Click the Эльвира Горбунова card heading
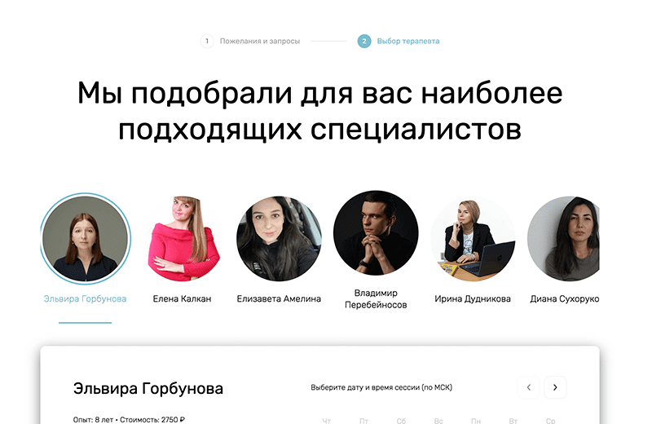Screen dimensions: 652x424 [x=148, y=388]
